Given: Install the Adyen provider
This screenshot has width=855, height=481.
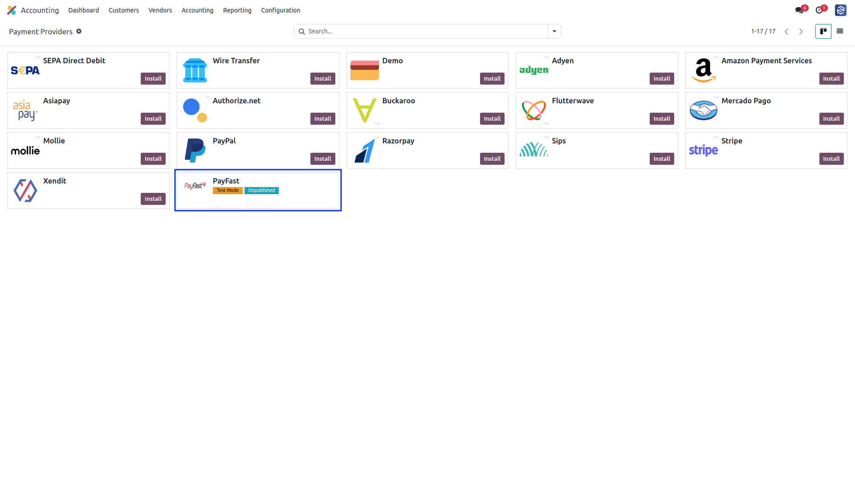Looking at the screenshot, I should (662, 78).
